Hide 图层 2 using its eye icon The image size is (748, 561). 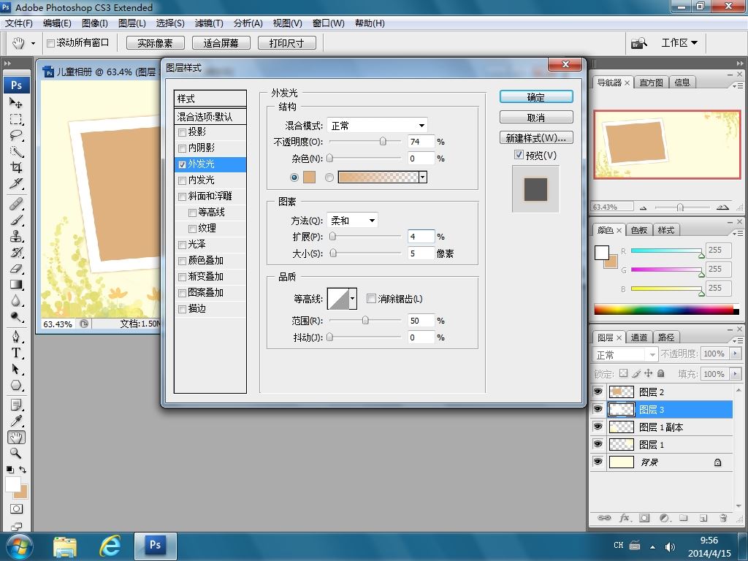[x=598, y=392]
